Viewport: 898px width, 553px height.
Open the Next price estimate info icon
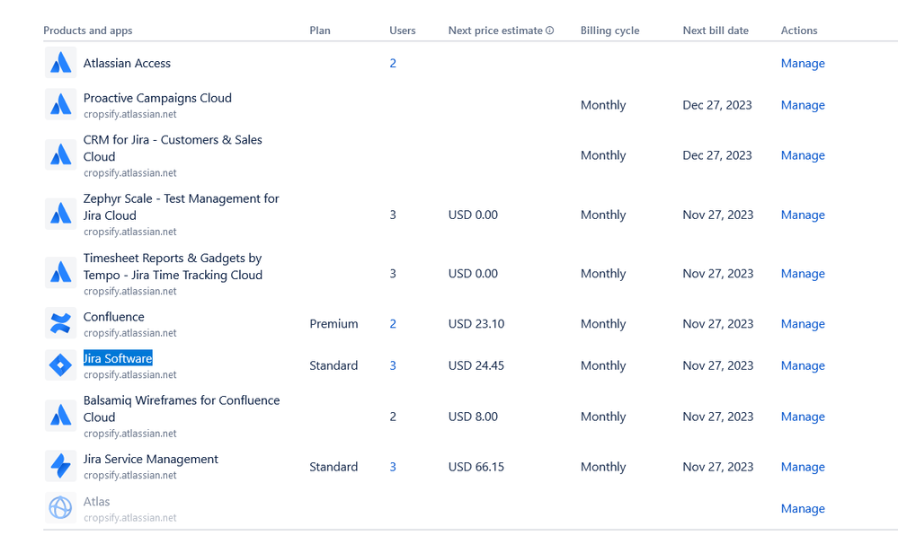[551, 30]
